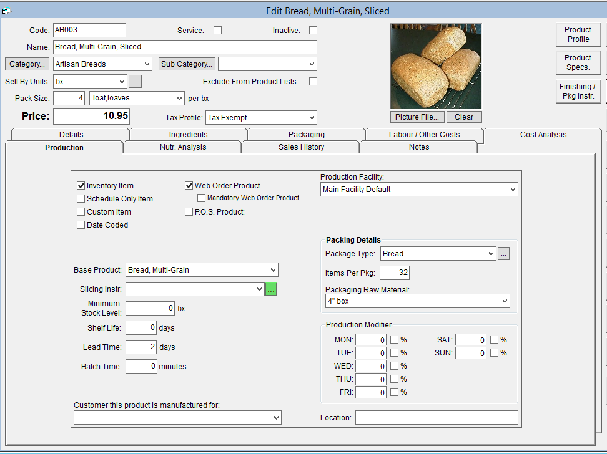
Task: View the Sales History tab
Action: [301, 147]
